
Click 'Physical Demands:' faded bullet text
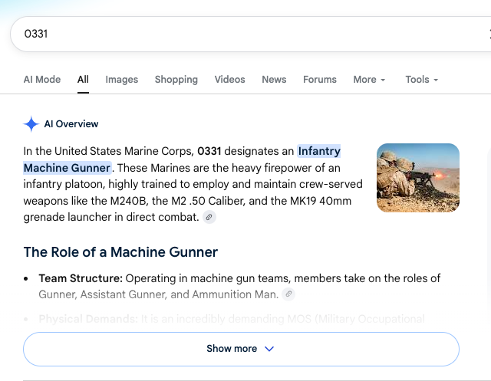click(x=88, y=319)
